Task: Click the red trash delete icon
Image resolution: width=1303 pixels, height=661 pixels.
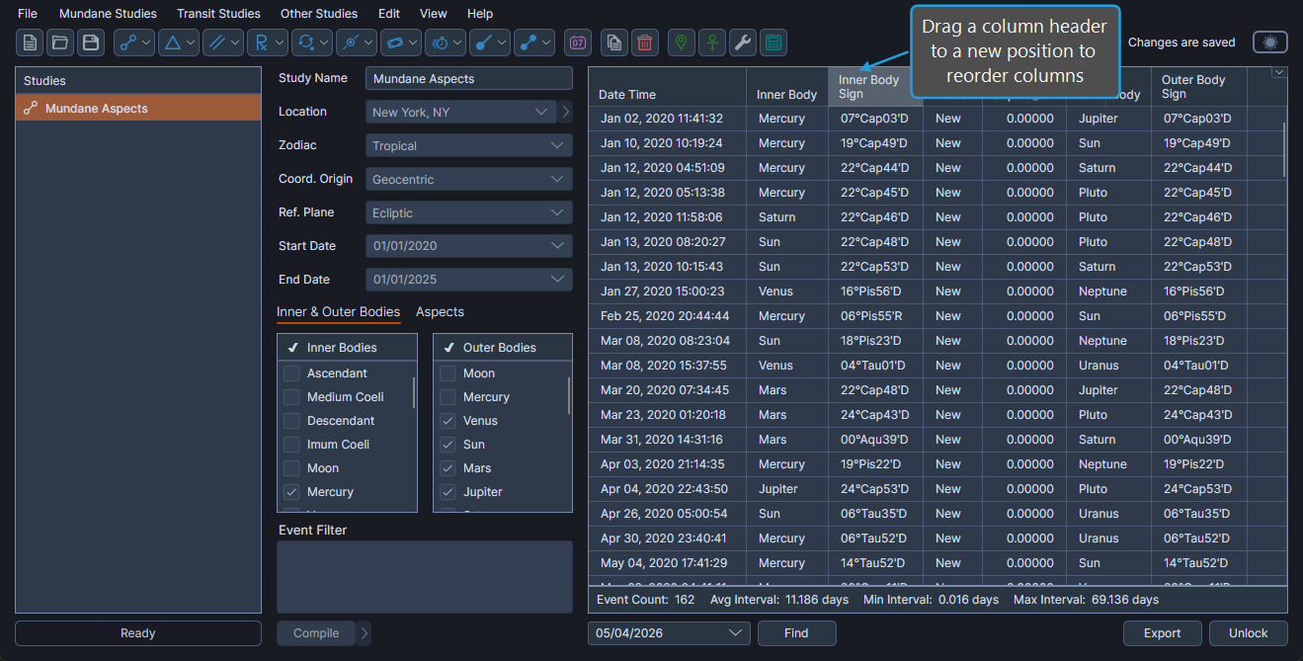Action: coord(645,42)
